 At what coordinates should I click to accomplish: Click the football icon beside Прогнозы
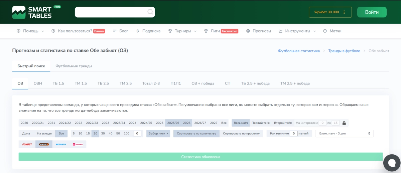248,31
